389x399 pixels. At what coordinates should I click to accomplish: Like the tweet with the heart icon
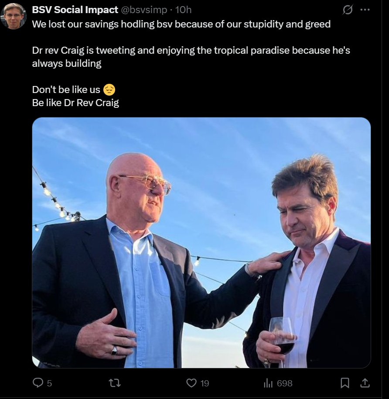click(x=191, y=383)
